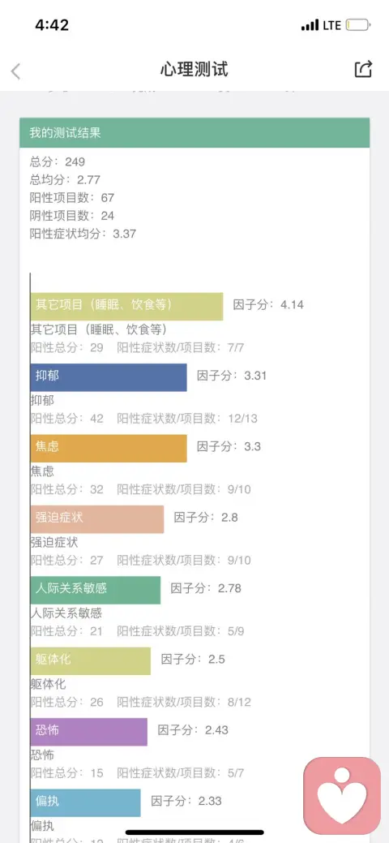Tap the 我的测试结果 header
Viewport: 389px width, 843px height.
point(194,133)
